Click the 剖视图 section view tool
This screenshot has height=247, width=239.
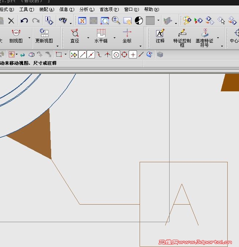tap(16, 36)
